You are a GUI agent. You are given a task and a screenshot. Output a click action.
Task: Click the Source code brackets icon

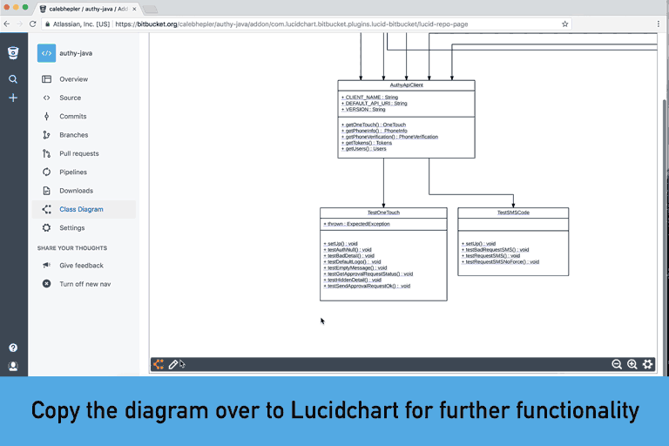pos(46,98)
